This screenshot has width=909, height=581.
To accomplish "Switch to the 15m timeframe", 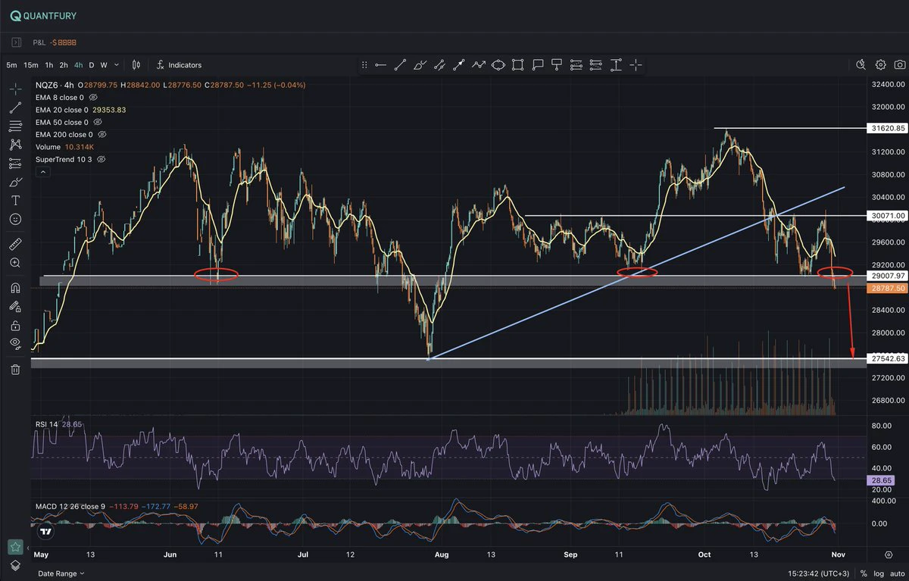I will [30, 65].
